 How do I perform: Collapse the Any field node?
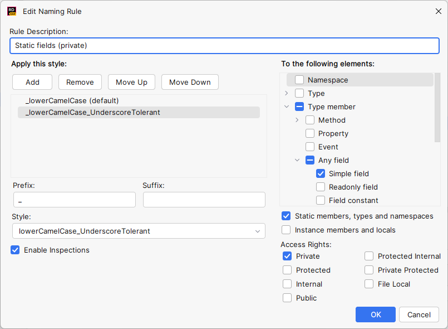(x=297, y=160)
